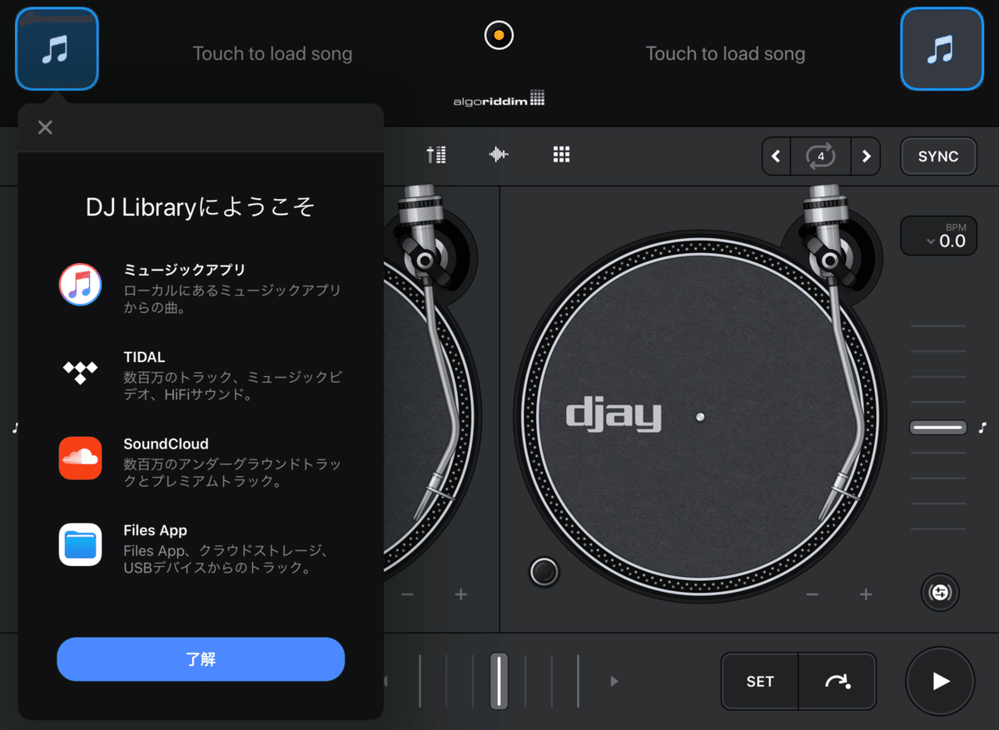Click the SoundCloud logo icon
The height and width of the screenshot is (730, 999).
[80, 458]
